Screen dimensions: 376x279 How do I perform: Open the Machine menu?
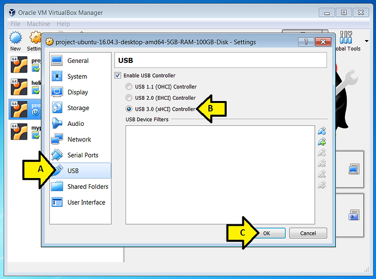[39, 24]
